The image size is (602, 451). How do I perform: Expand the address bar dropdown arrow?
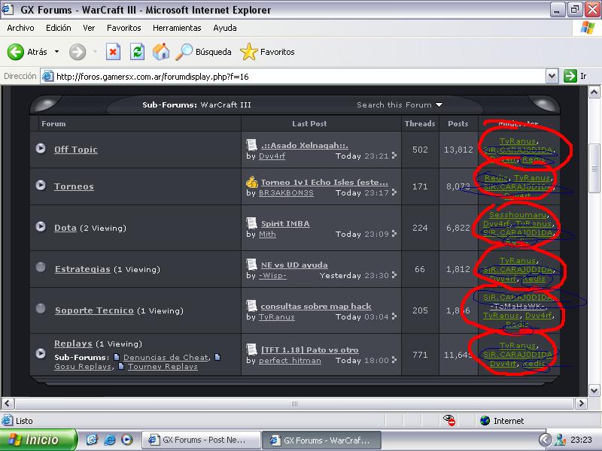[552, 77]
